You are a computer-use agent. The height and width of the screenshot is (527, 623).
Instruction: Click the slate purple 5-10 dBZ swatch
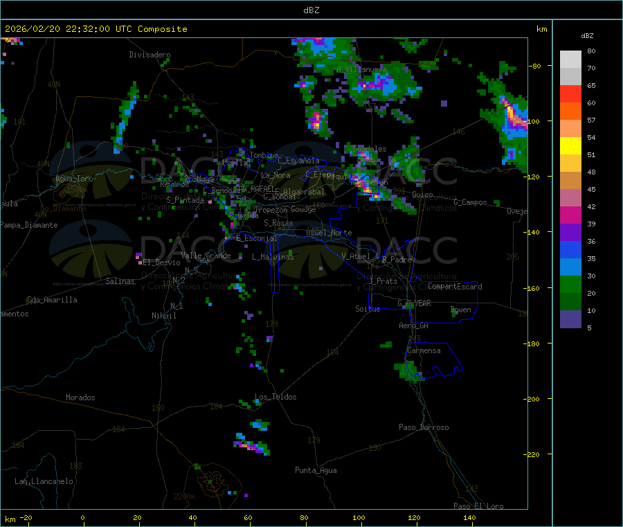570,319
